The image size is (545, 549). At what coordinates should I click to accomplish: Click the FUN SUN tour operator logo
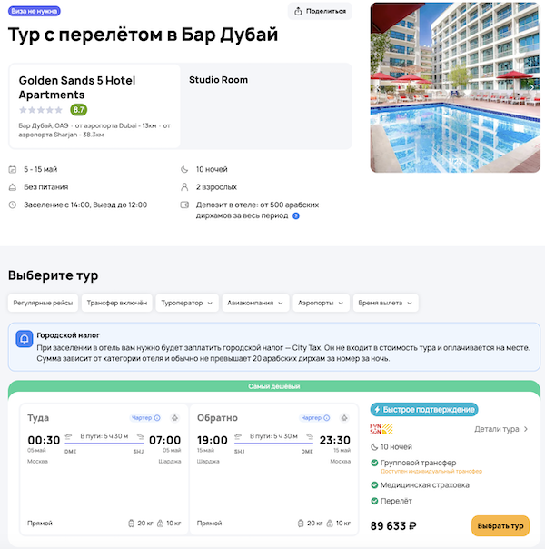click(x=381, y=429)
